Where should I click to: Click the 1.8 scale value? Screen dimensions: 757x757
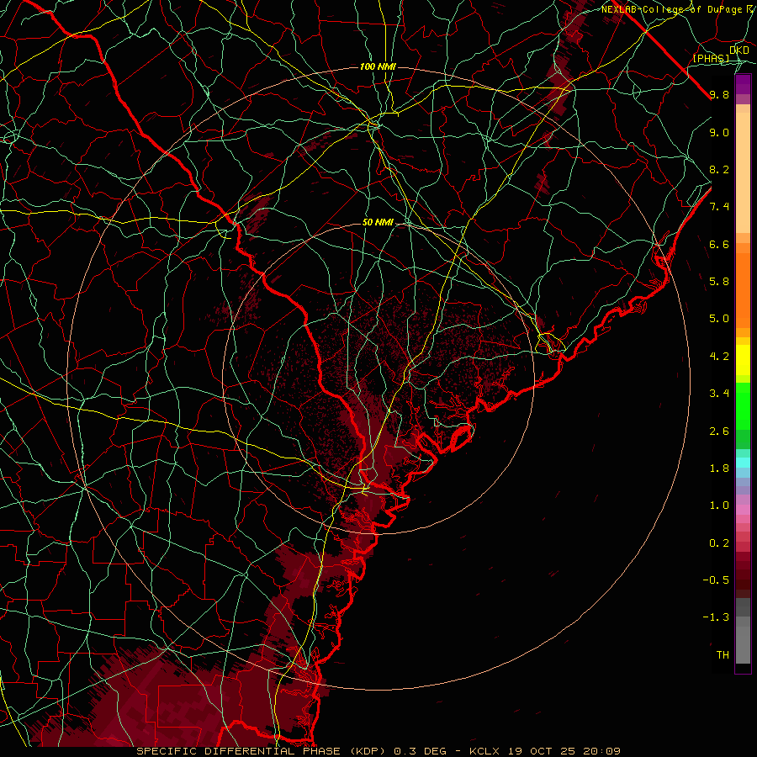coord(719,468)
